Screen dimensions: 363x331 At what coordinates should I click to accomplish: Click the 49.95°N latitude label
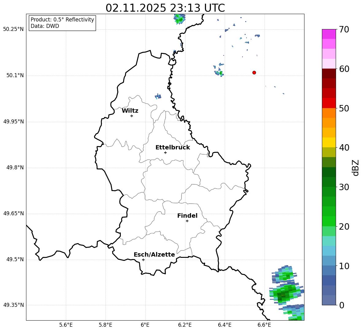13,122
